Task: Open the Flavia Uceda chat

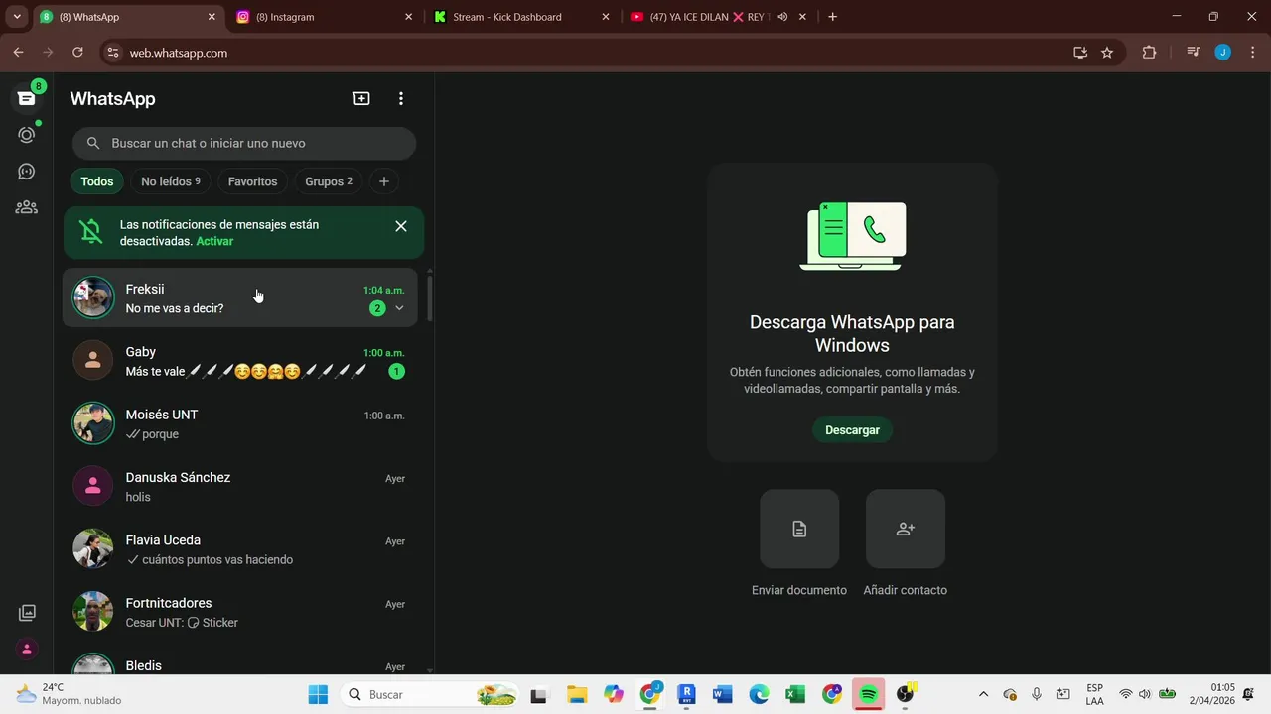Action: (x=240, y=548)
